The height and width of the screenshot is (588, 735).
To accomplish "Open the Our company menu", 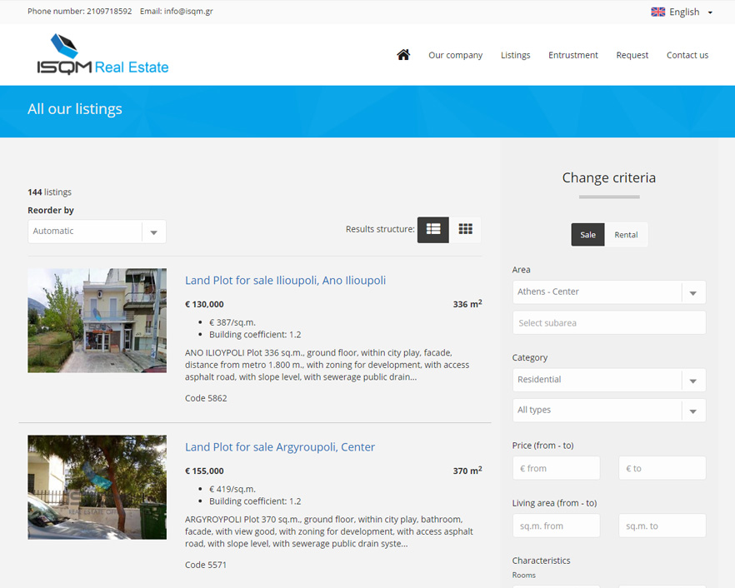I will click(455, 55).
